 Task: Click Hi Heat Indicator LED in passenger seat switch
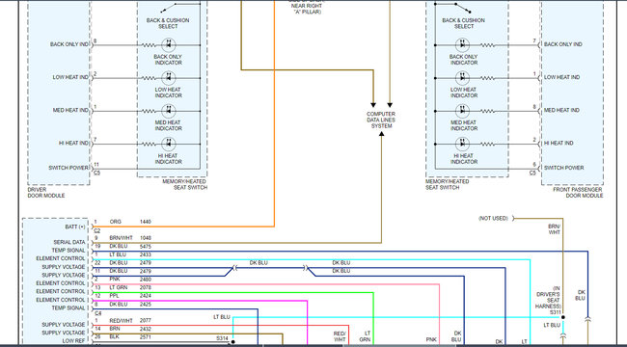coord(463,144)
